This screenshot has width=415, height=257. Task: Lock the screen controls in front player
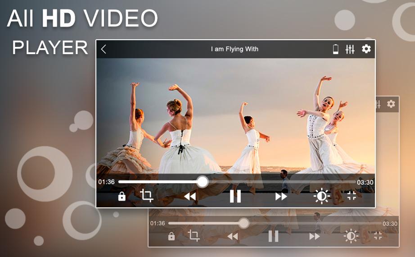(122, 196)
